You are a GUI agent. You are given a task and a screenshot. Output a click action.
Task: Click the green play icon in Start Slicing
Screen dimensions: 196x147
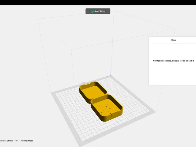point(92,11)
